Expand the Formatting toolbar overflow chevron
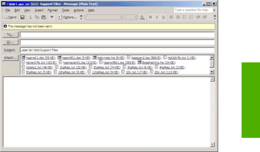The width and height of the screenshot is (260, 152). (x=215, y=17)
